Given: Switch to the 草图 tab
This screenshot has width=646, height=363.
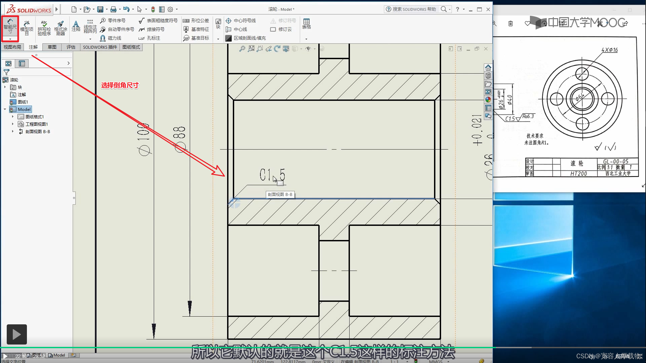Looking at the screenshot, I should (52, 47).
